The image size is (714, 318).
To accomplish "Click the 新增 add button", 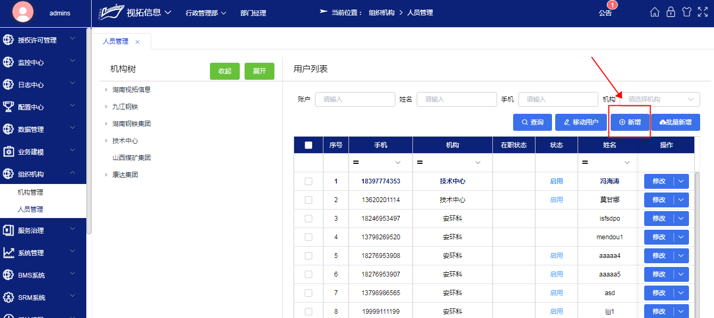I will coord(630,122).
